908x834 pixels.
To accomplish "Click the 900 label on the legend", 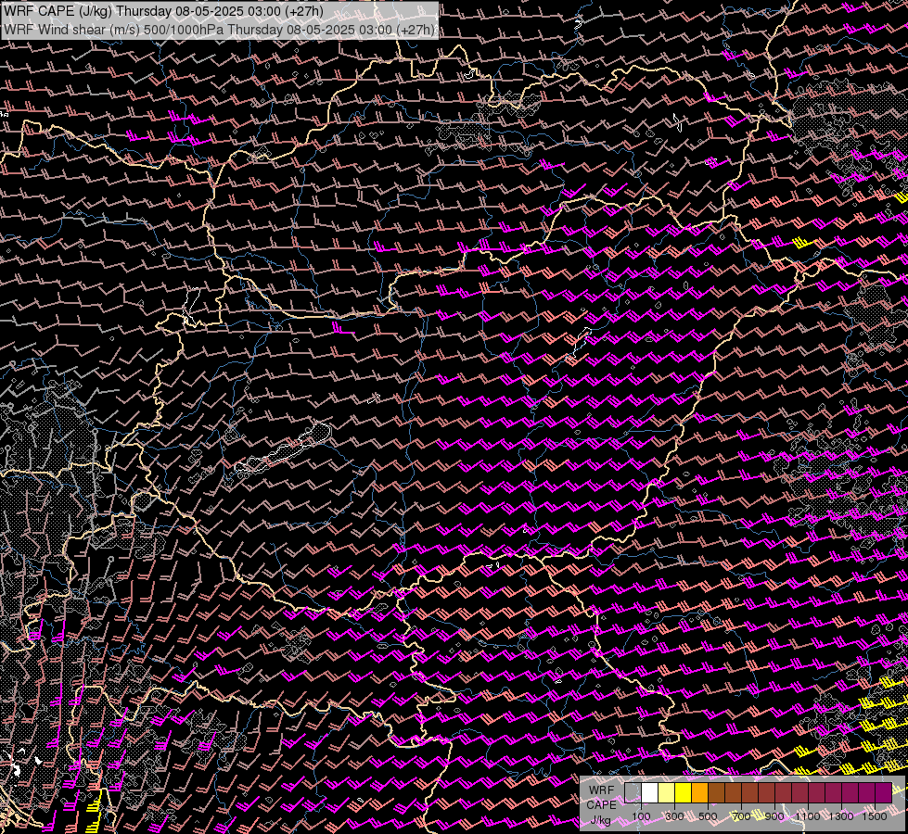I will [x=774, y=816].
